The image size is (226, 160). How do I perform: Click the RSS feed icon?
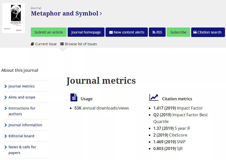point(154,32)
